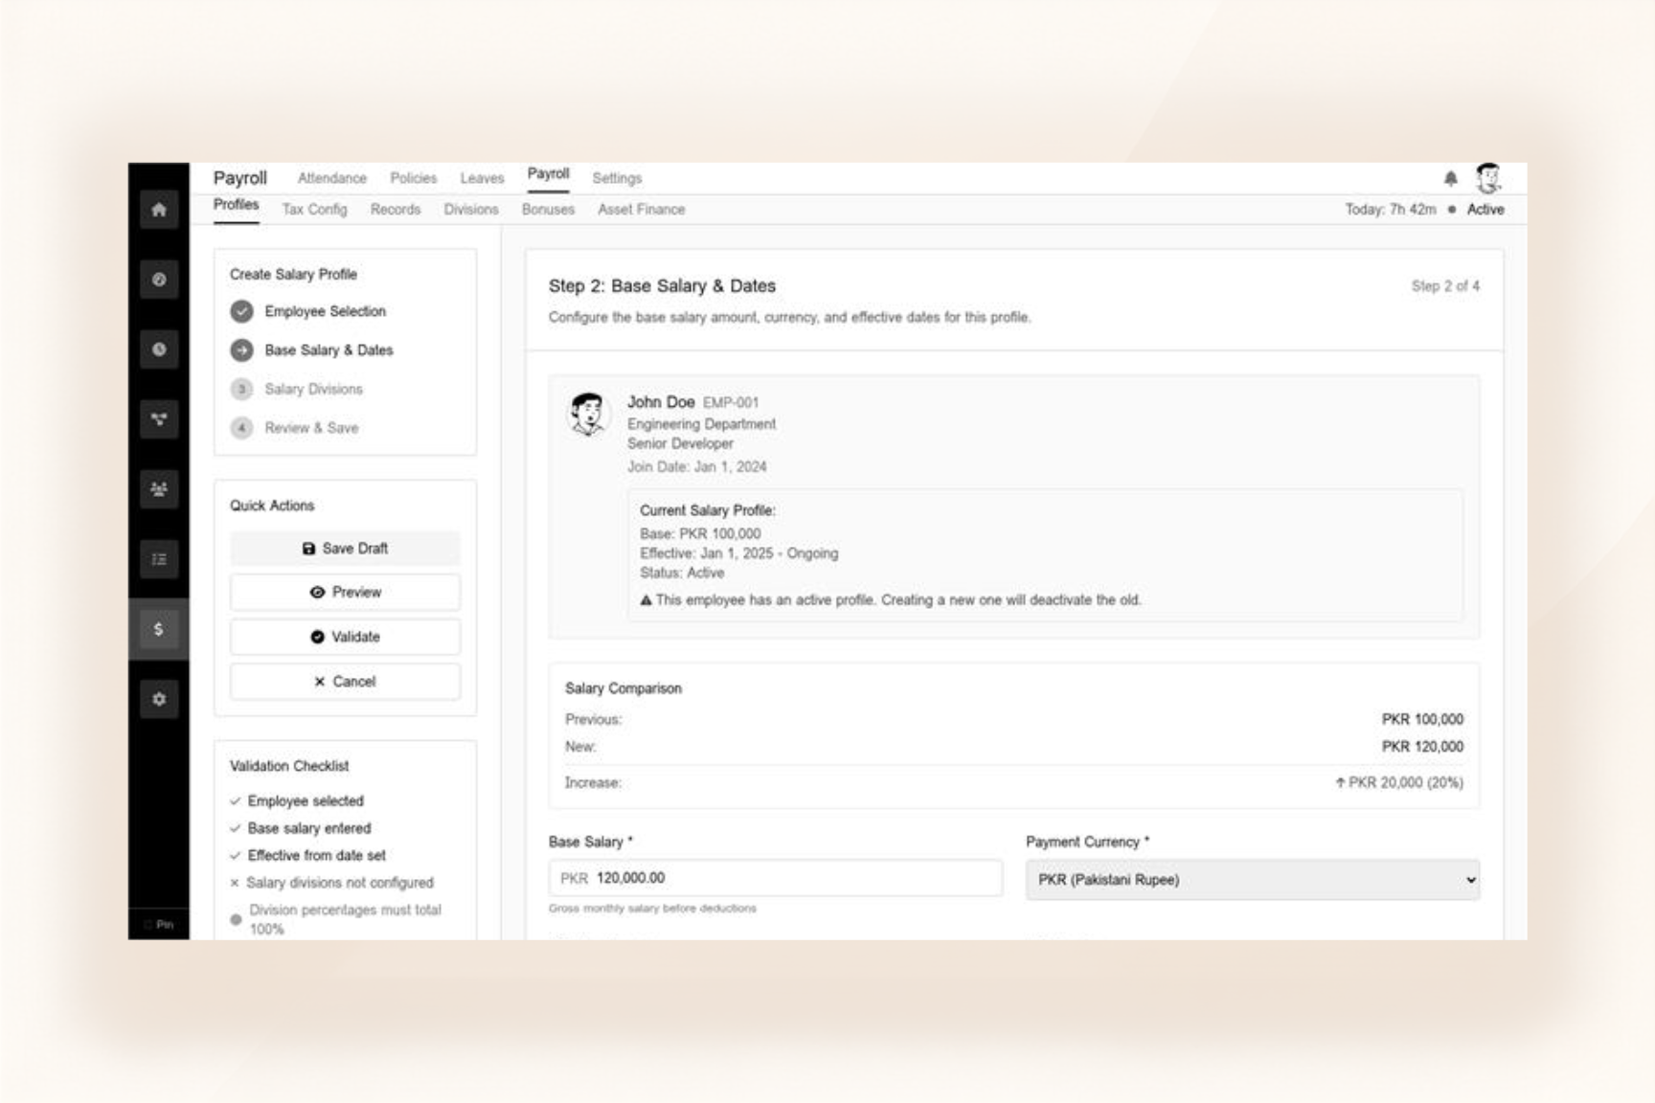
Task: Switch to Attendance top tab
Action: [332, 178]
